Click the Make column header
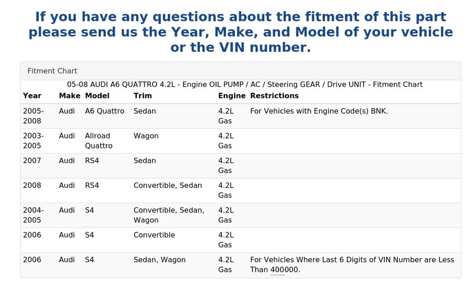Screen dimensions: 468x287 (x=70, y=96)
